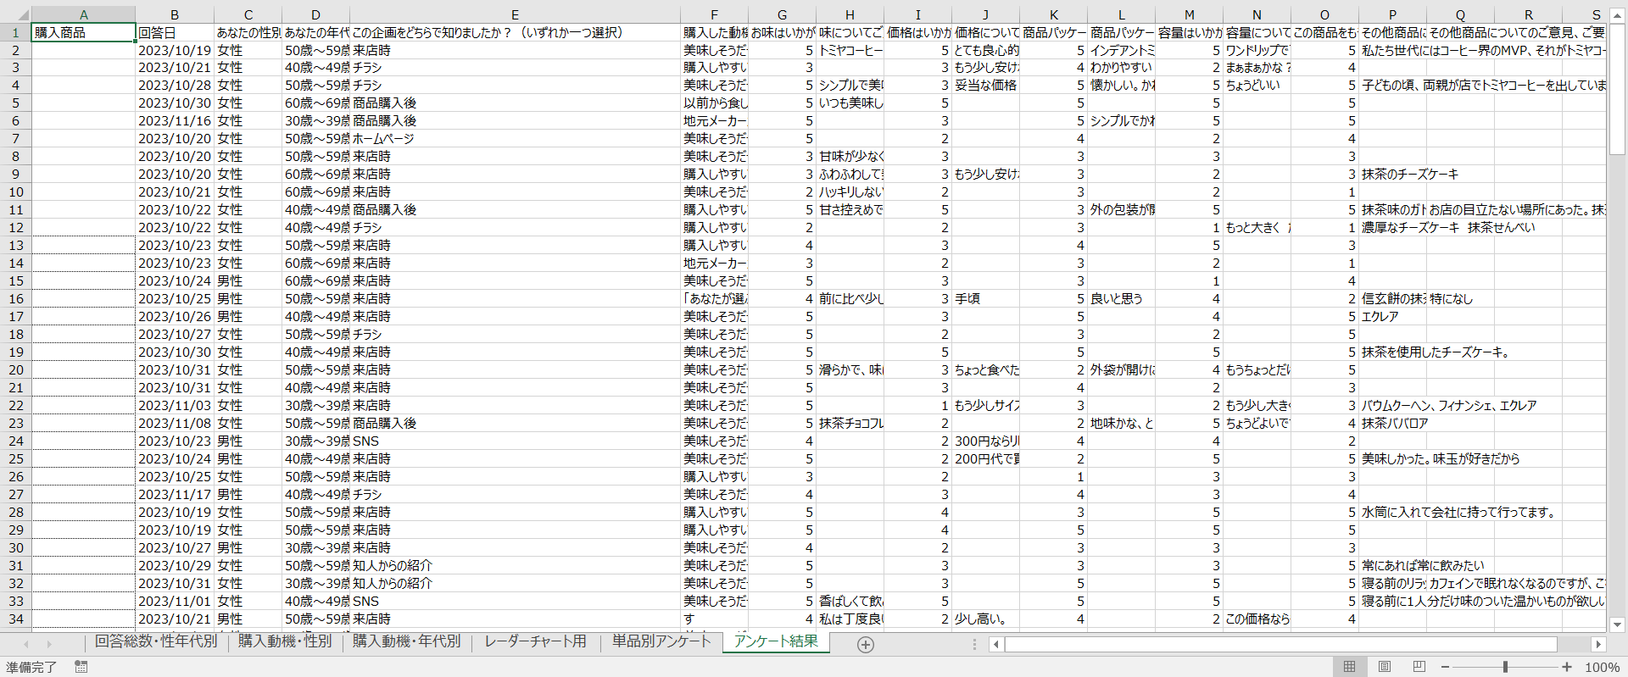
Task: Select the ホームページ cell in row 7
Action: tap(515, 139)
